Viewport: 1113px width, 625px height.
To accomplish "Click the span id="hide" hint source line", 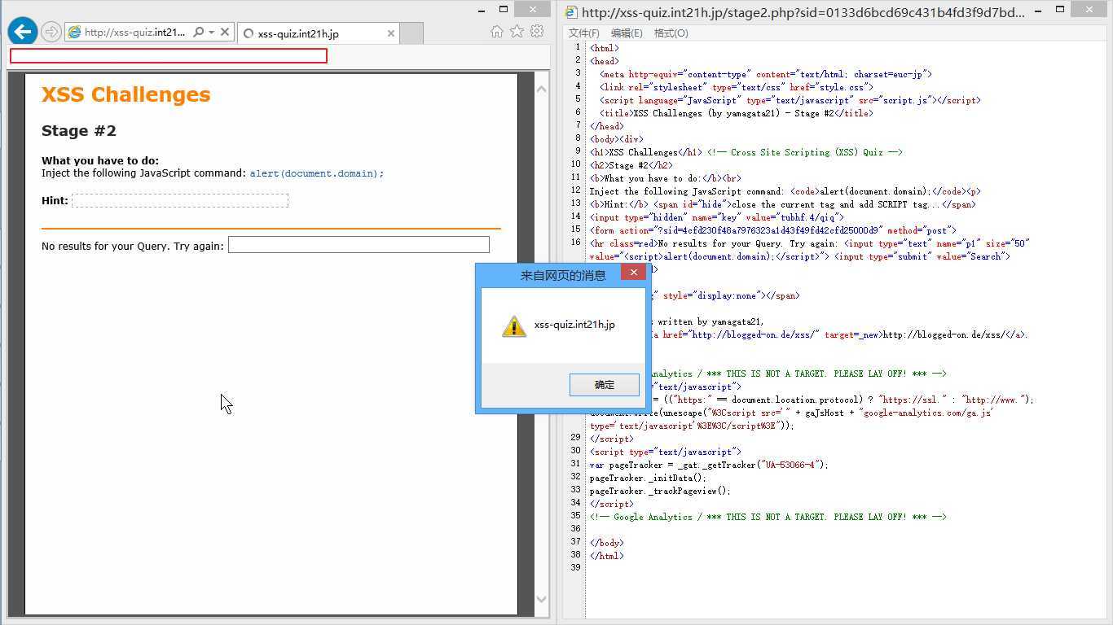I will (x=782, y=204).
